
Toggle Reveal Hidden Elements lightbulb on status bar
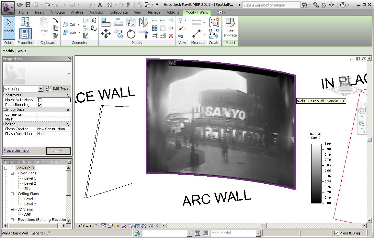[158, 226]
